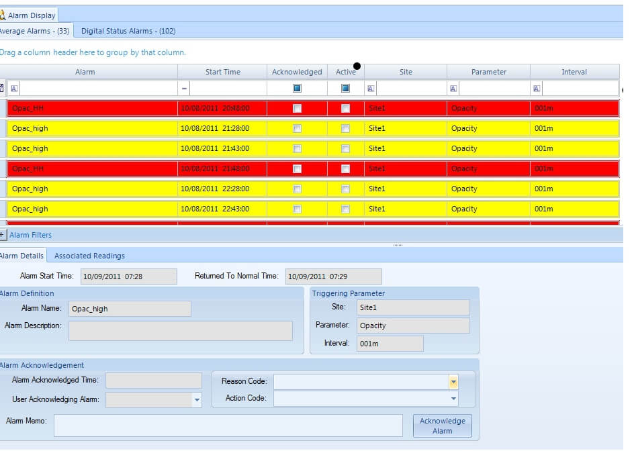Check Acknowledged for Opac_high at 21:28:00
This screenshot has width=632, height=451.
(x=297, y=128)
